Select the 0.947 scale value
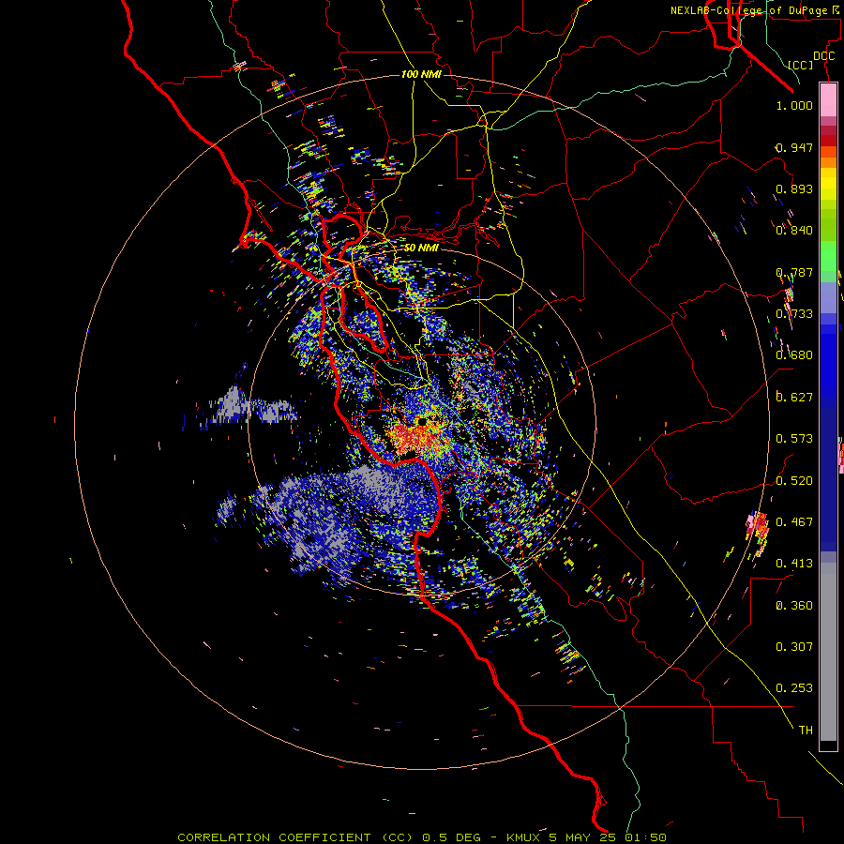844x844 pixels. click(x=794, y=147)
